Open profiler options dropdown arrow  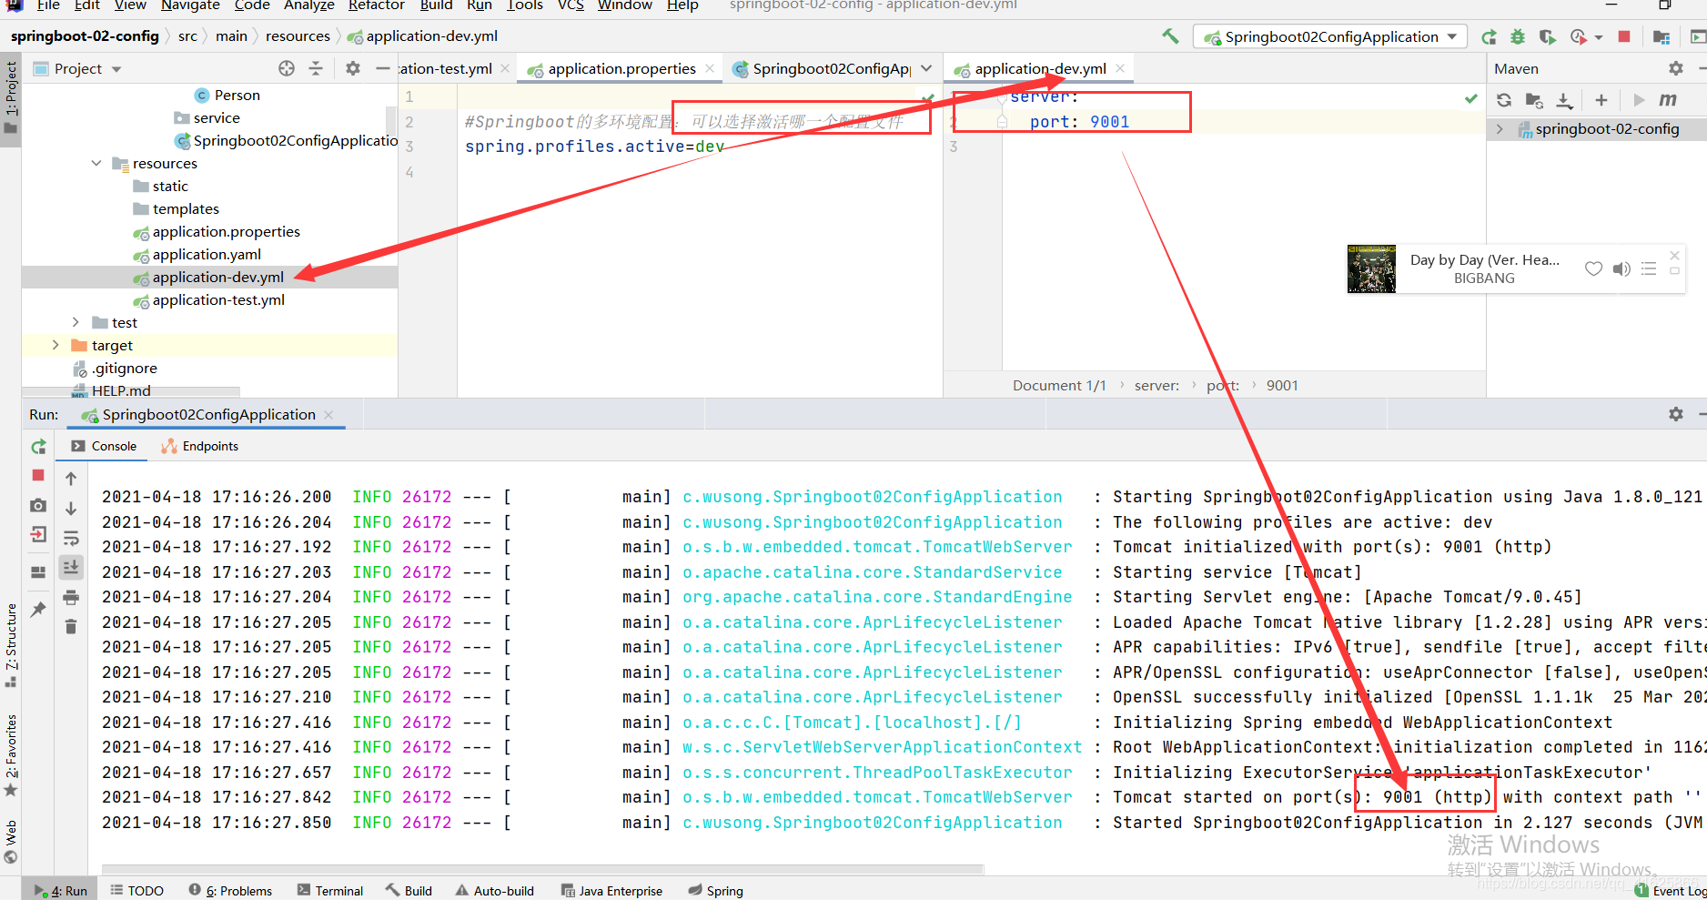click(1599, 38)
